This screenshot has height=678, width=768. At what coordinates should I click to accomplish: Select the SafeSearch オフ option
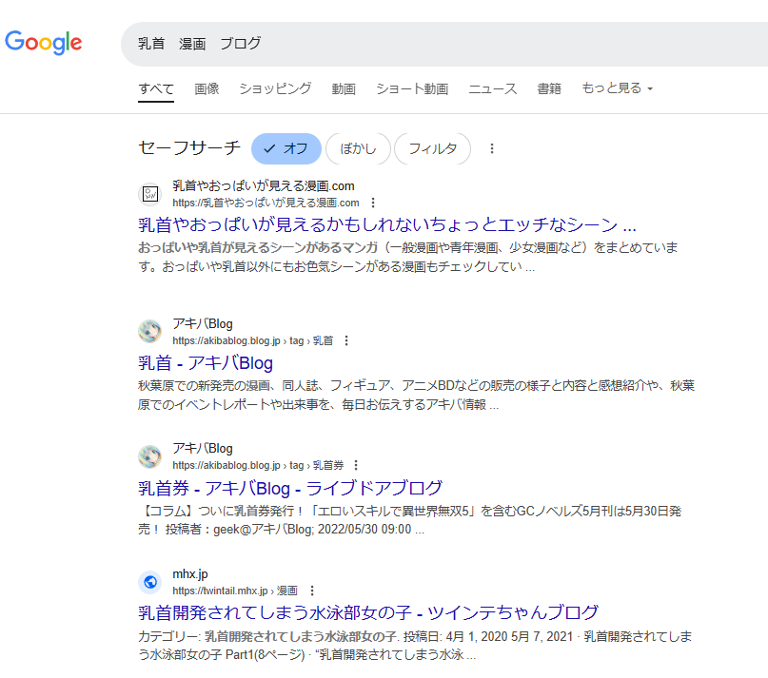286,148
